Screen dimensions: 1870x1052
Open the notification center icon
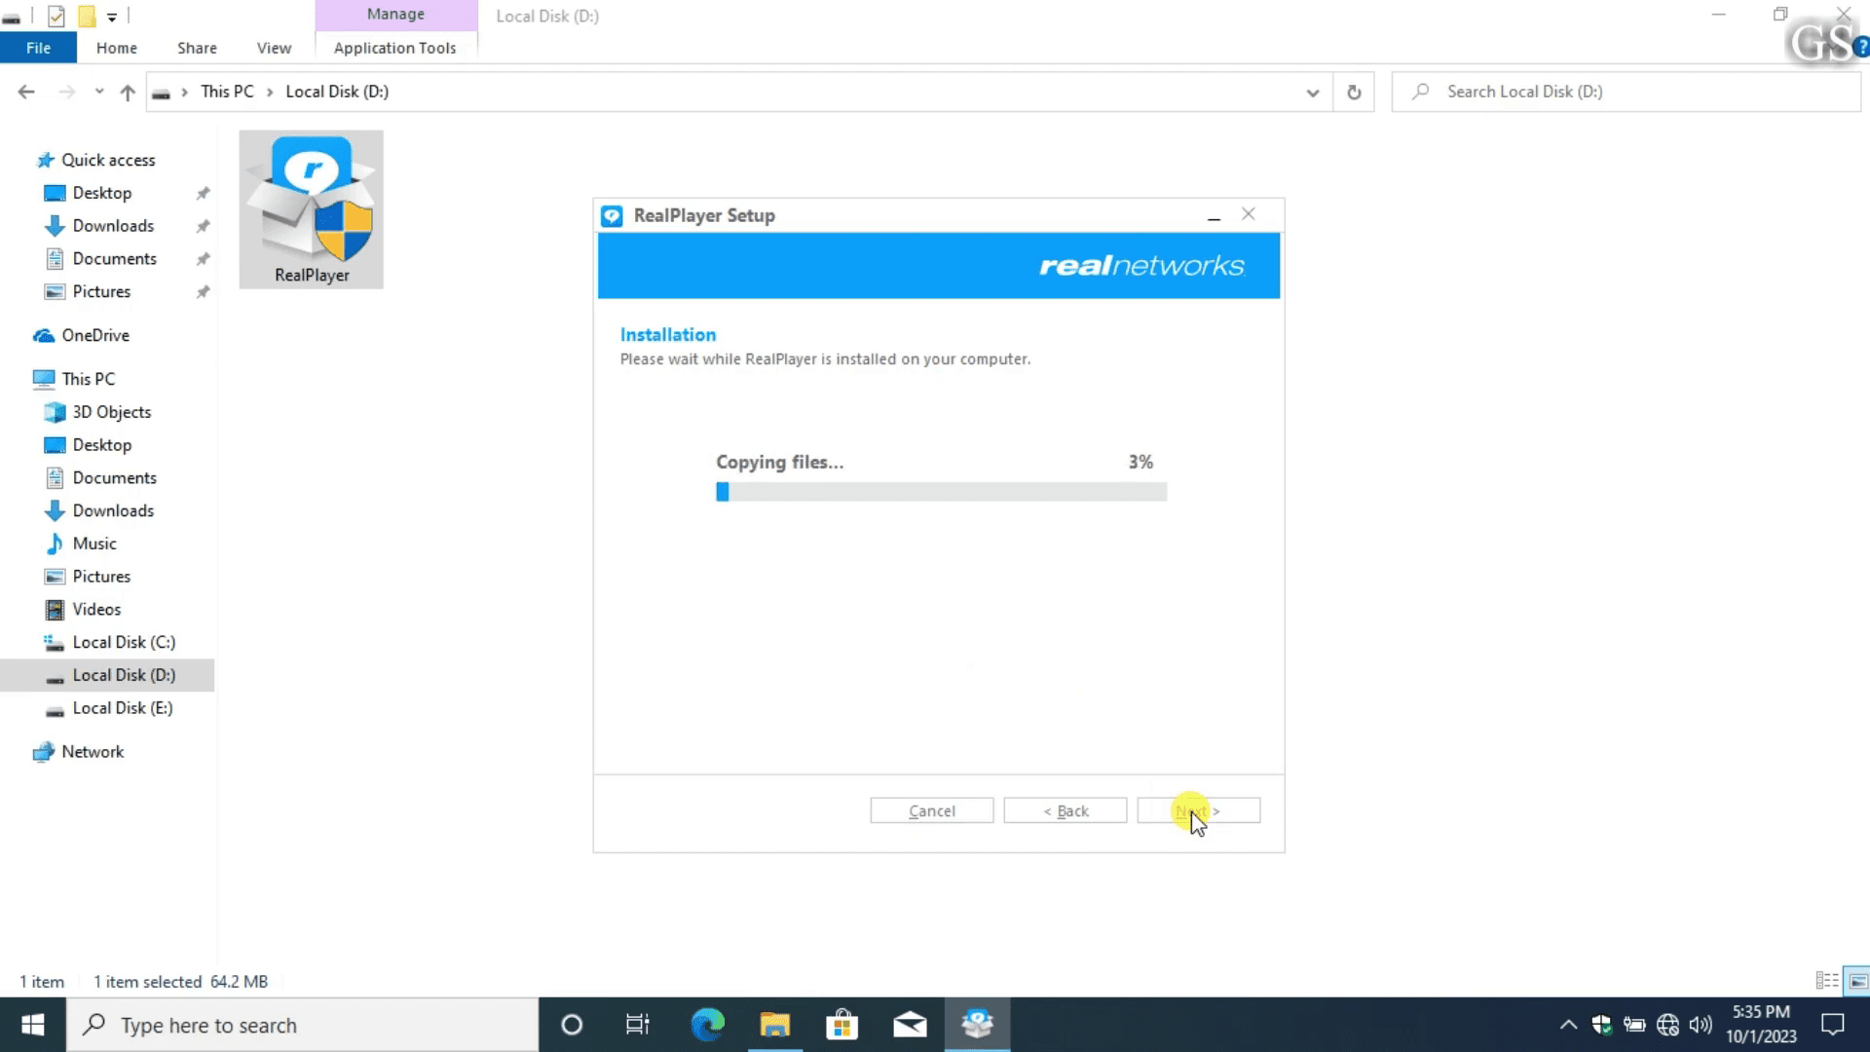pos(1833,1025)
